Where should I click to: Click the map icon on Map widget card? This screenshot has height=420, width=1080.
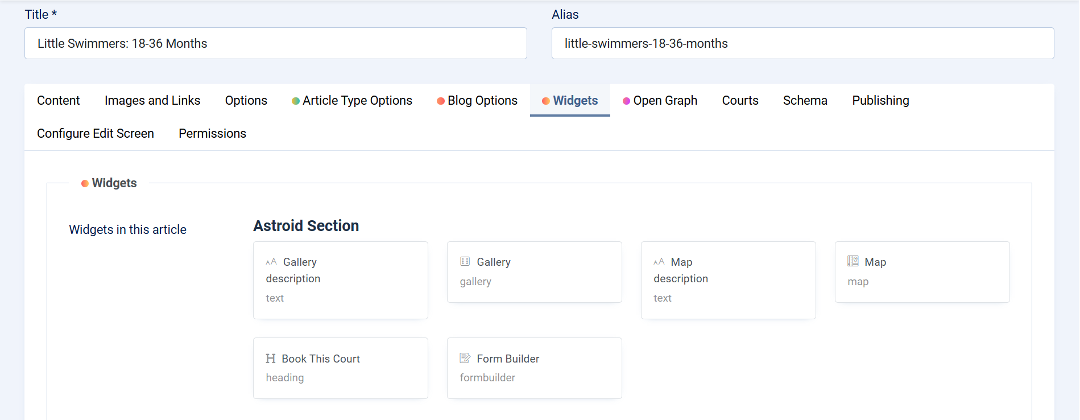pyautogui.click(x=853, y=261)
